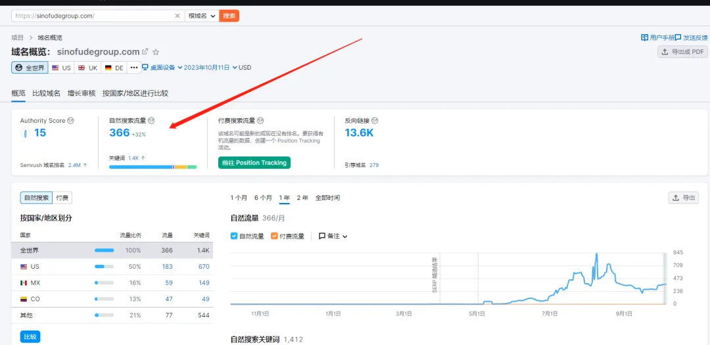The height and width of the screenshot is (345, 710).
Task: Click the Authority Score gauge icon
Action: pos(26,133)
